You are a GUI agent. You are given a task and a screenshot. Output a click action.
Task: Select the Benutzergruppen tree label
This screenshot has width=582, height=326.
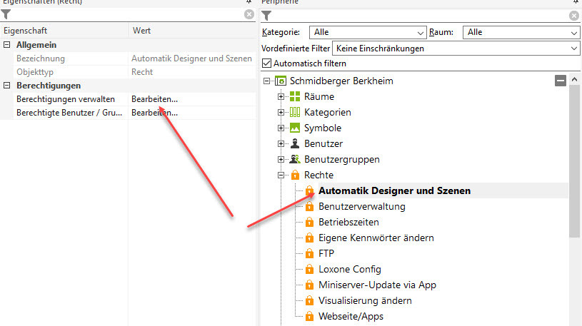tap(342, 160)
